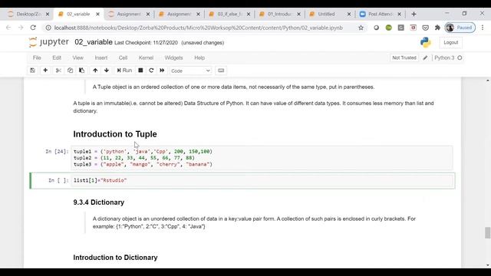Click the Not Trusted button
The image size is (491, 276).
[x=404, y=58]
